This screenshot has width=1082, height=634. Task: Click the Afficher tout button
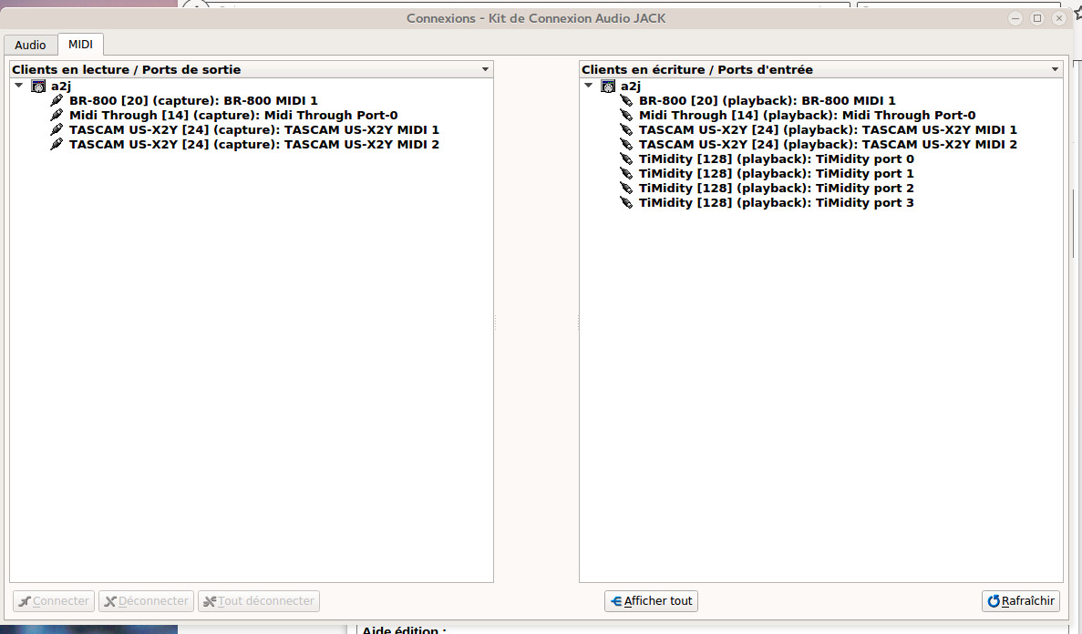click(652, 601)
